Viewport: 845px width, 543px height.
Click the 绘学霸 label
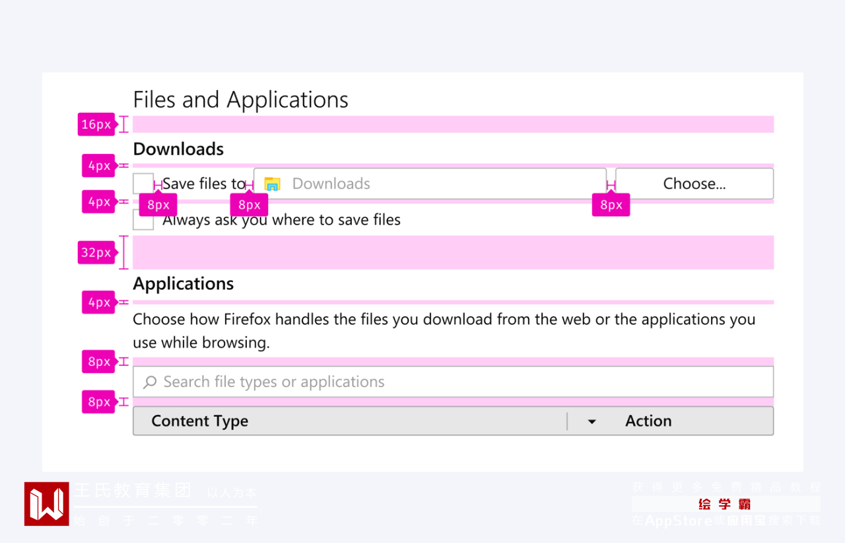pyautogui.click(x=725, y=505)
